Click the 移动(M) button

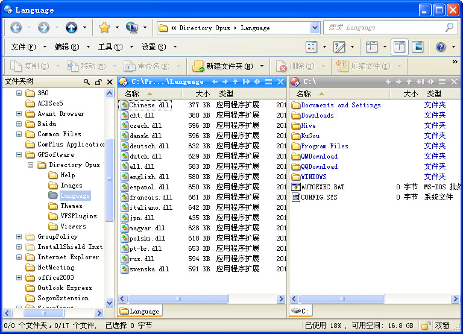(86, 66)
